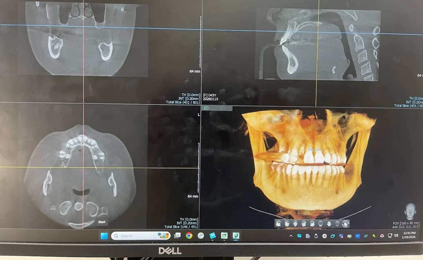
Task: Set 3D view to left lateral head orientation
Action: pyautogui.click(x=312, y=224)
